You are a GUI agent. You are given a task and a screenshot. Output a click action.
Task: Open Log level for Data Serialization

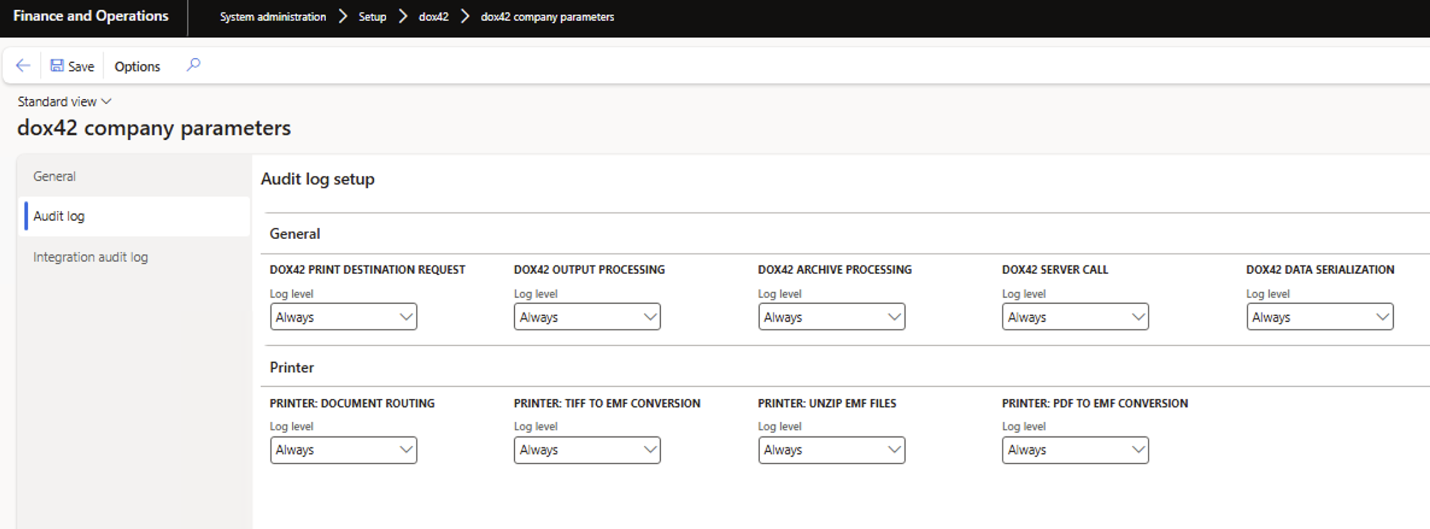click(x=1320, y=317)
